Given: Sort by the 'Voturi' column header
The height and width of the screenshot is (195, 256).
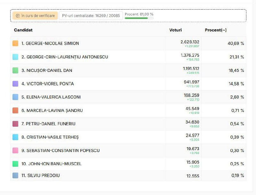Looking at the screenshot, I should click(175, 30).
